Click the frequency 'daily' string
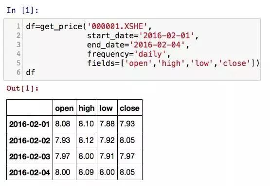The width and height of the screenshot is (270, 186). (x=150, y=54)
